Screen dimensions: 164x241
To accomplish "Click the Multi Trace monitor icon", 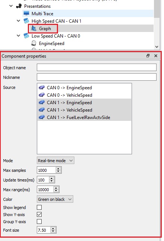I will [x=26, y=13].
